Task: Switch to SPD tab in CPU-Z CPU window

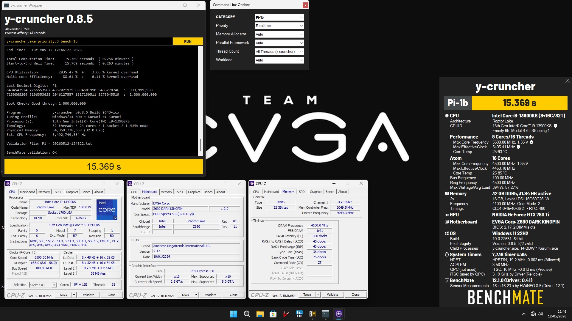Action: point(58,192)
